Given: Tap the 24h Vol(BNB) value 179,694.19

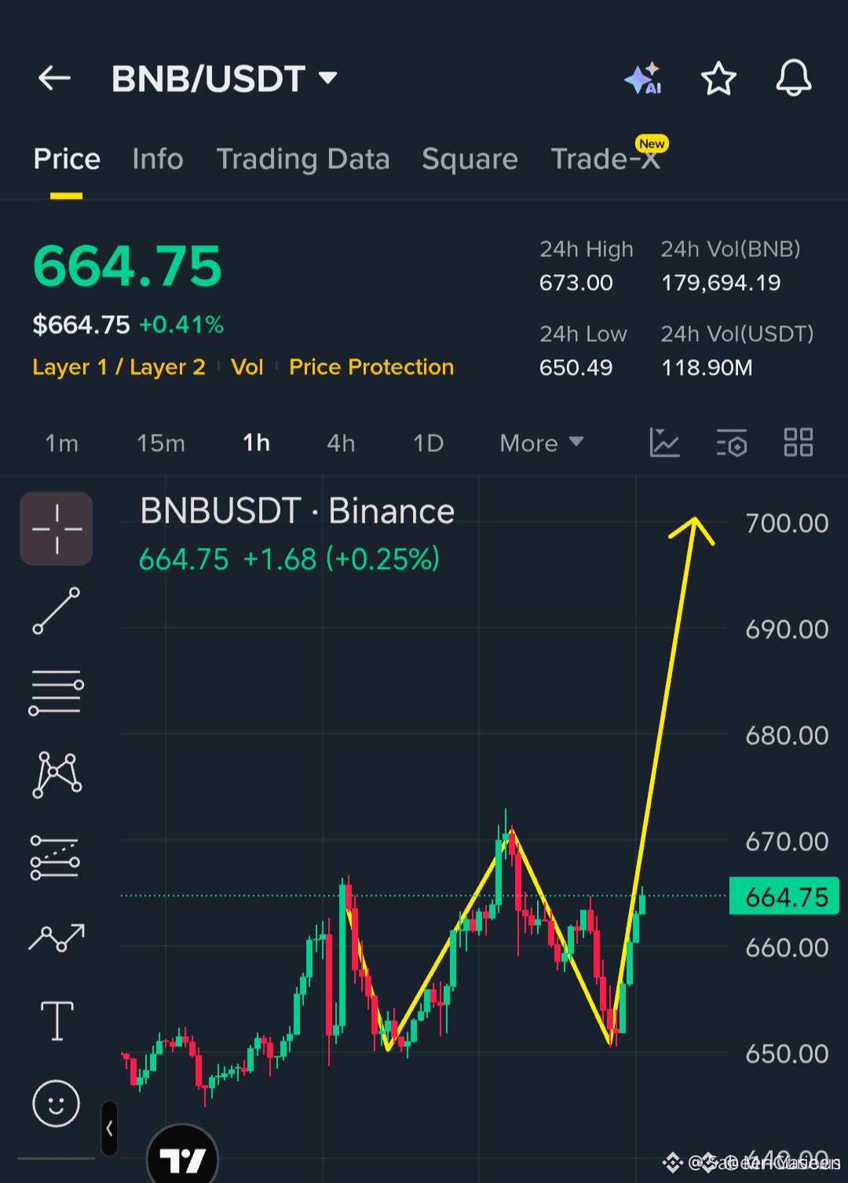Looking at the screenshot, I should tap(721, 283).
